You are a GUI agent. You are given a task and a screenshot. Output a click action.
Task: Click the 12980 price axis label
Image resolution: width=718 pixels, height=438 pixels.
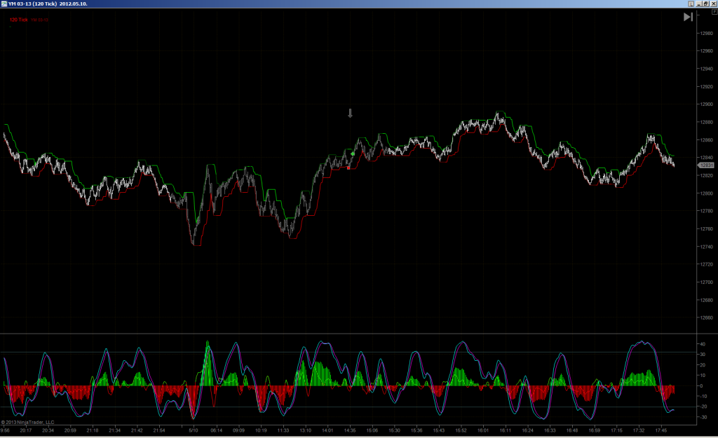[x=707, y=34]
